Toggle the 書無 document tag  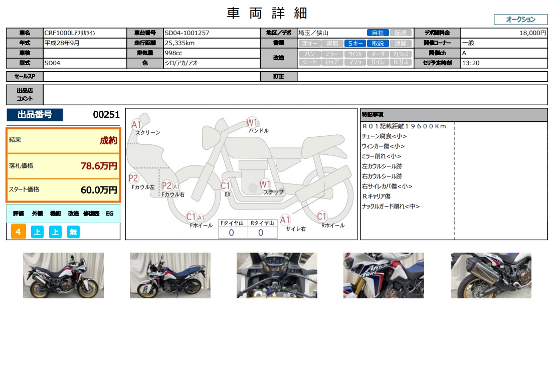point(332,44)
